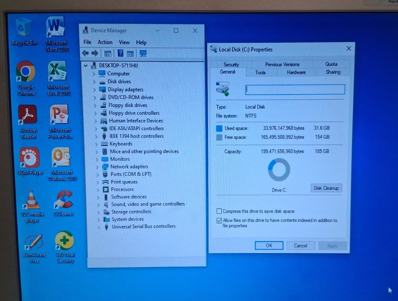Expand the Display adapters node
398x301 pixels.
[94, 90]
